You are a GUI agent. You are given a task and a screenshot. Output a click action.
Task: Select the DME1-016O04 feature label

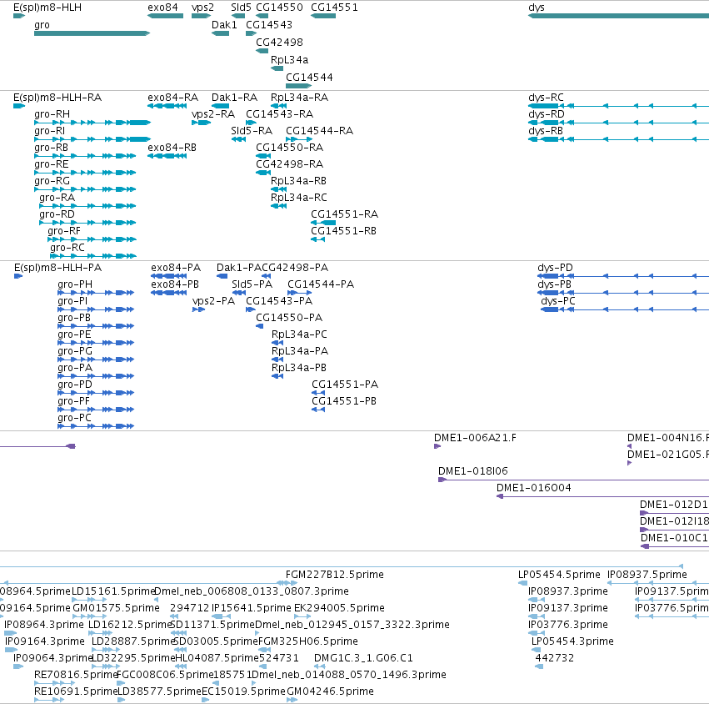click(533, 488)
